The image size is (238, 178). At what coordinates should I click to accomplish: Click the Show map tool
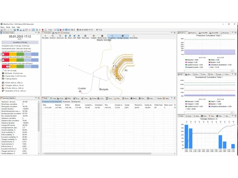click(85, 37)
